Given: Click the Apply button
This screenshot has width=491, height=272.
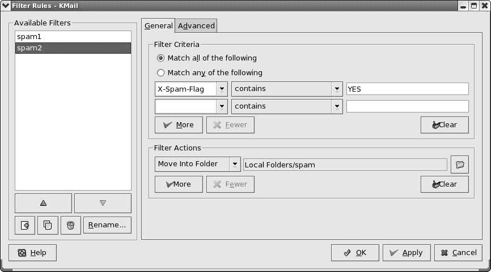Looking at the screenshot, I should pos(407,253).
